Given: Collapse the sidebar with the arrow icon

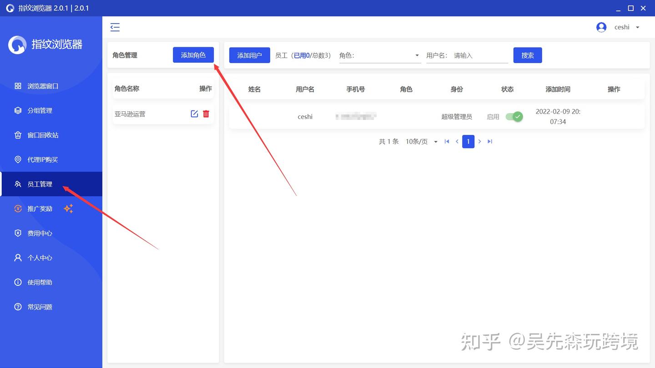Looking at the screenshot, I should tap(115, 27).
